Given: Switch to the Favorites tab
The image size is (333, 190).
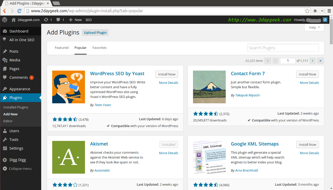Looking at the screenshot, I should pyautogui.click(x=99, y=48).
